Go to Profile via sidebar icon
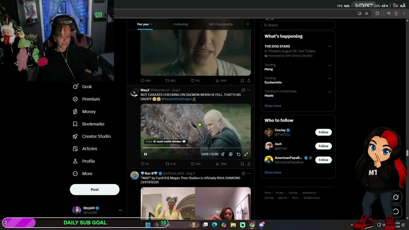This screenshot has width=409, height=230. click(75, 161)
